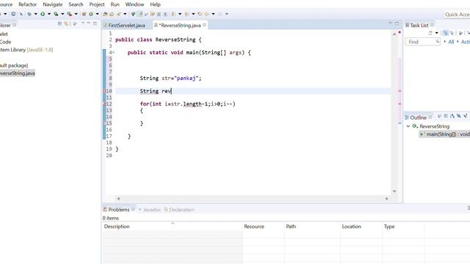Select main(String[]) in the Outline view
Viewport: 470px width, 264px height.
tap(445, 134)
